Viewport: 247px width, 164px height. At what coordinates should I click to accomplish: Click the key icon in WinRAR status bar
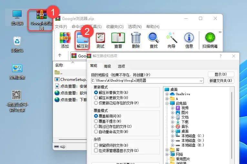point(63,147)
